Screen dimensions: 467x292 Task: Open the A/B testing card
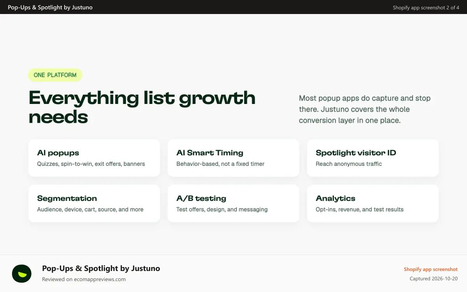233,203
